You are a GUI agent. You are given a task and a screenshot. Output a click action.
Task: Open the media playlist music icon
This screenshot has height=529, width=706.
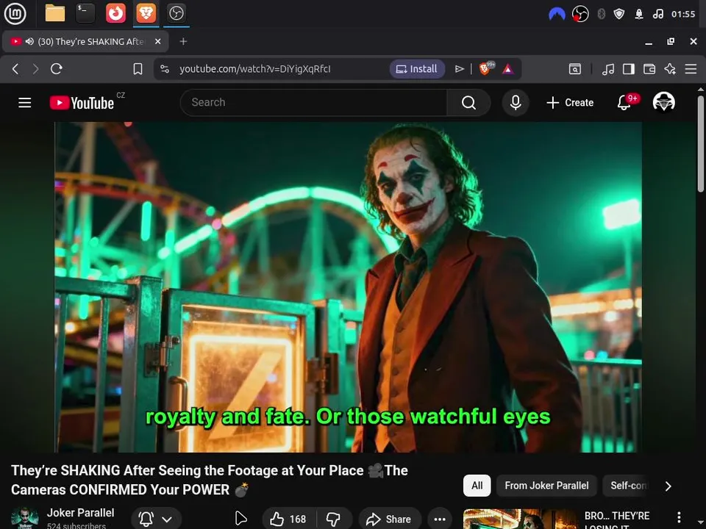click(608, 69)
